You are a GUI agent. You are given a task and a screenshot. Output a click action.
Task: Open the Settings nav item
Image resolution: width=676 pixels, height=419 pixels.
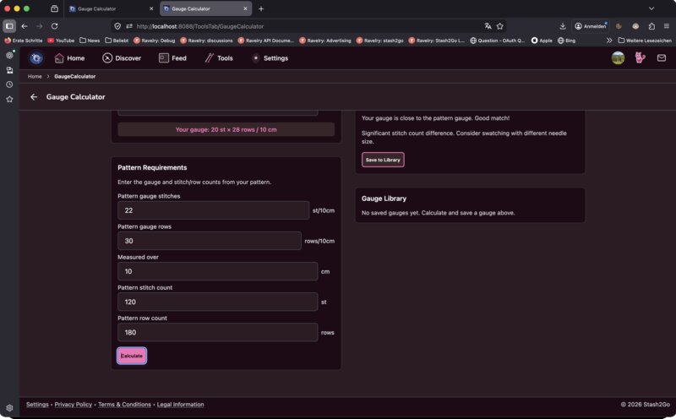[270, 58]
